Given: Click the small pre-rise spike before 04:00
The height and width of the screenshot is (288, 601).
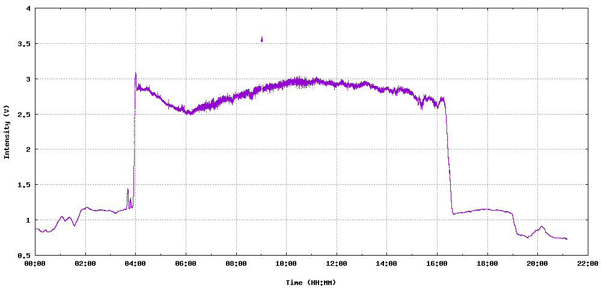Looking at the screenshot, I should [x=127, y=190].
